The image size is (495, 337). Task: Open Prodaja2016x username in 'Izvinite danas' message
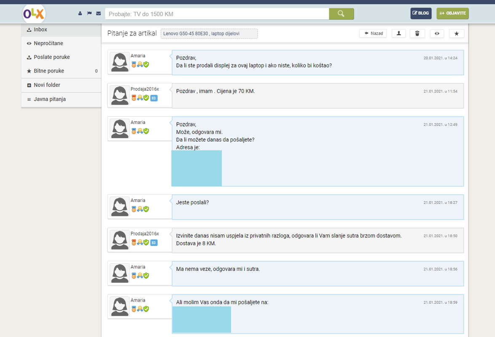click(x=145, y=234)
